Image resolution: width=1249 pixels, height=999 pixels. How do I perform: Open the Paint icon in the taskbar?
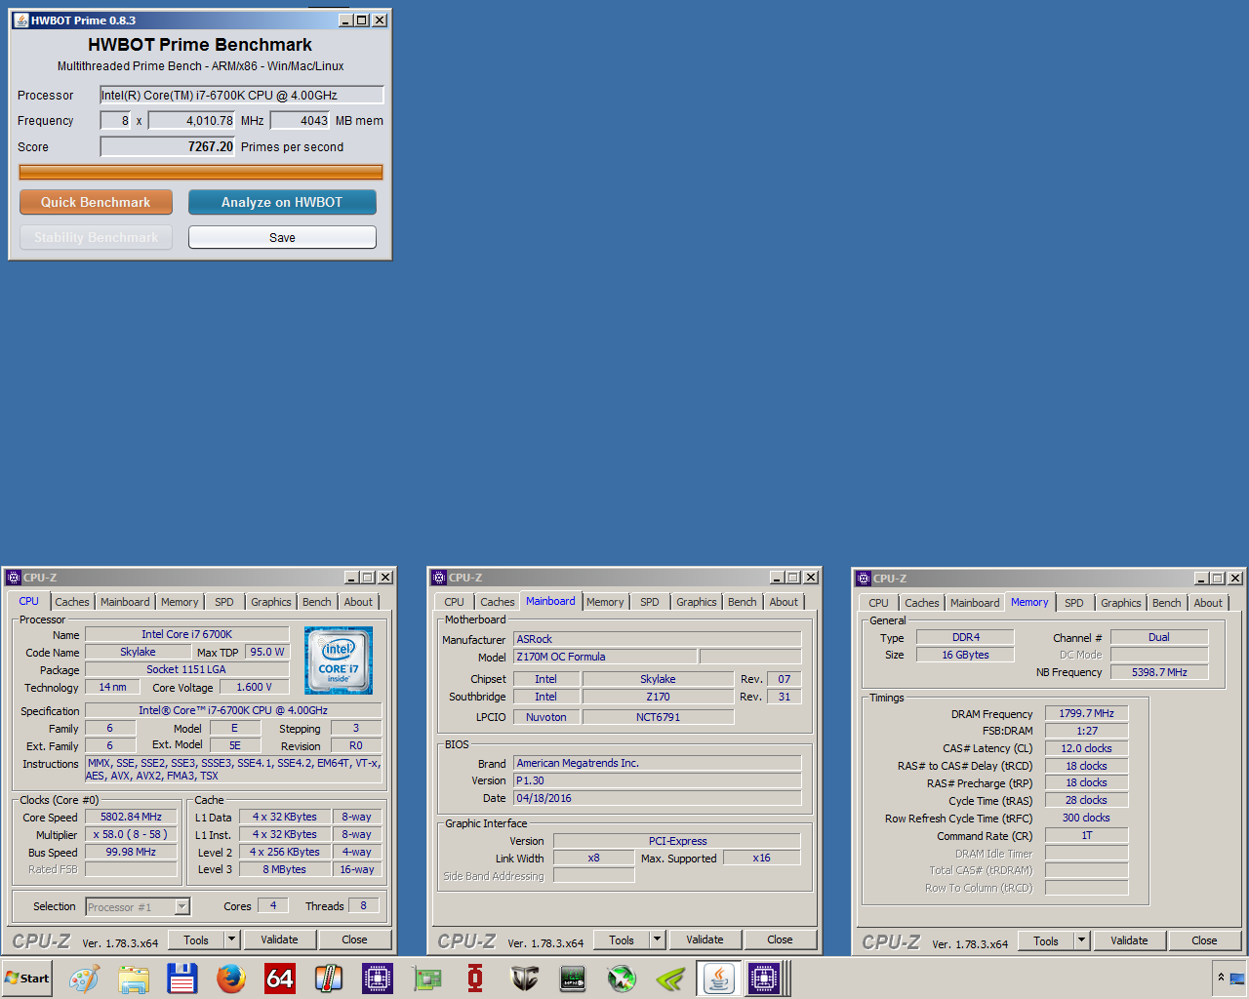tap(85, 978)
